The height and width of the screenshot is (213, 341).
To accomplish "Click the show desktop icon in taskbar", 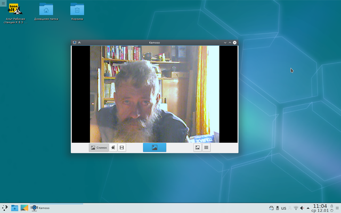I will tap(25, 208).
